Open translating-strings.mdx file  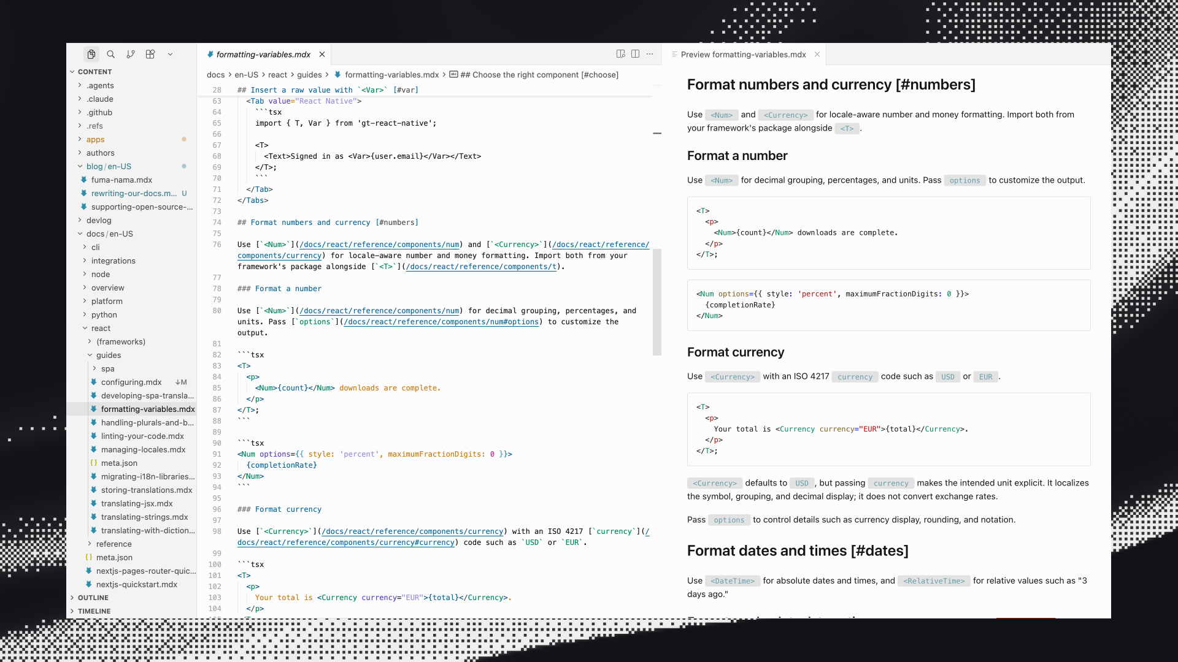point(131,517)
